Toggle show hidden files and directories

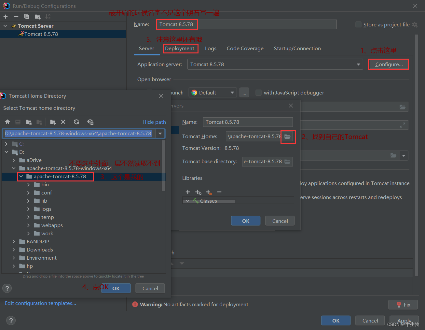(90, 122)
